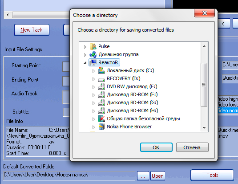Click the DVD RW дисковод (E:) icon

[101, 86]
